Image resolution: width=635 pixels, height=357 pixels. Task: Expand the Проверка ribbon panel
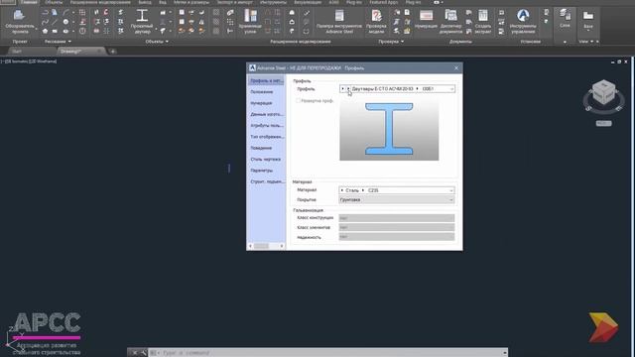[391, 42]
